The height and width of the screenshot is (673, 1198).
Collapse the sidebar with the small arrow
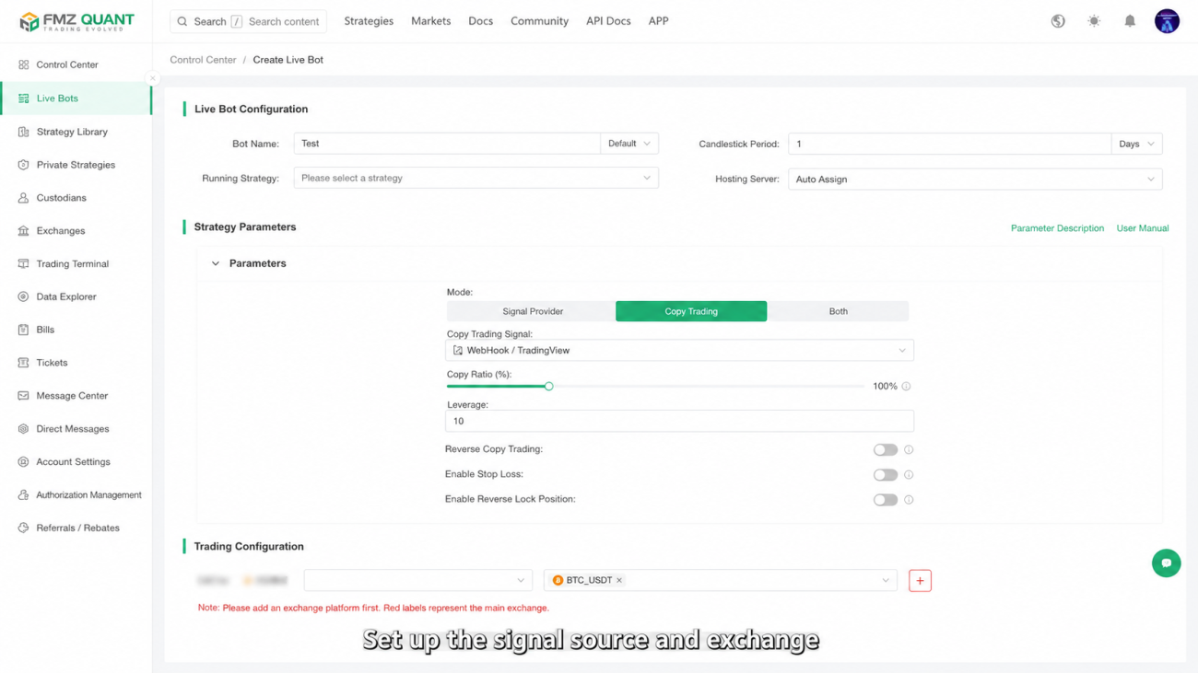(x=153, y=78)
